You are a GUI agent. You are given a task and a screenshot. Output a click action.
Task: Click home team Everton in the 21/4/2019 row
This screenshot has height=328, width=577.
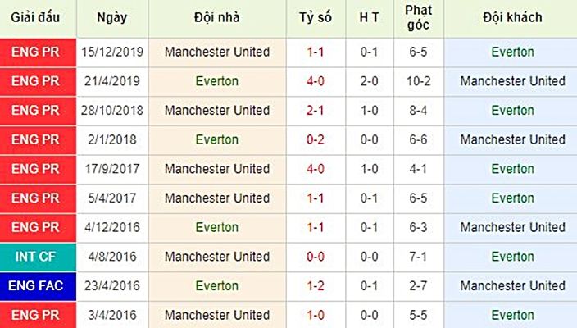[216, 81]
